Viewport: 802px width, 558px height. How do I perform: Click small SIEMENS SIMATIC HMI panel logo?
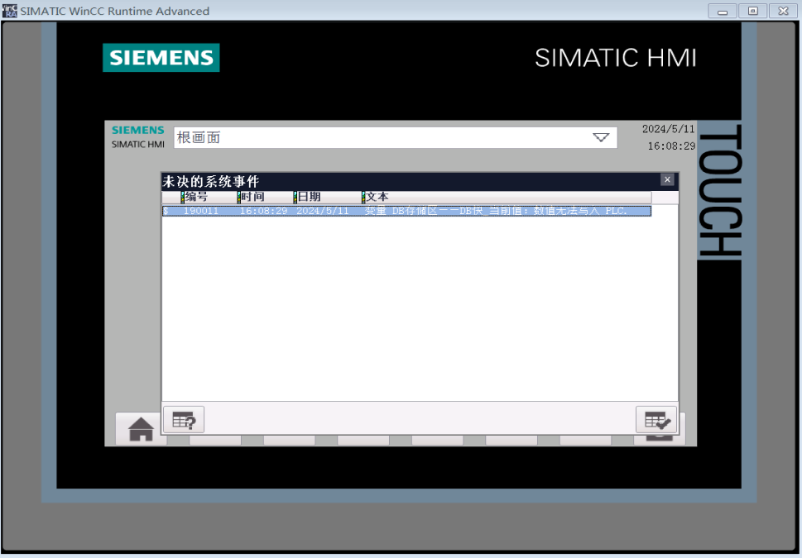138,137
